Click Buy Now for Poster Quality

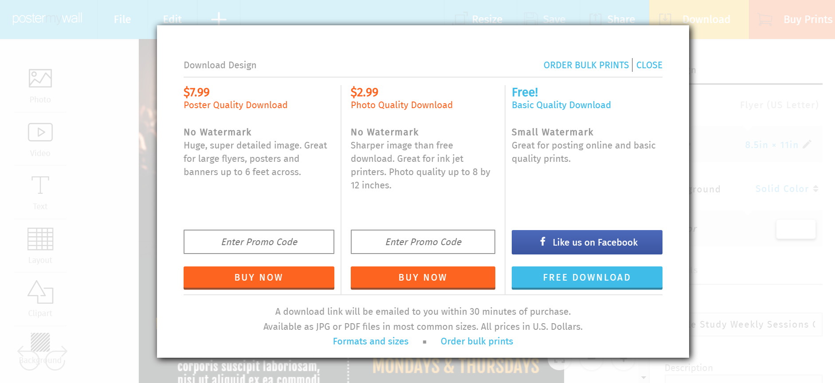point(259,277)
